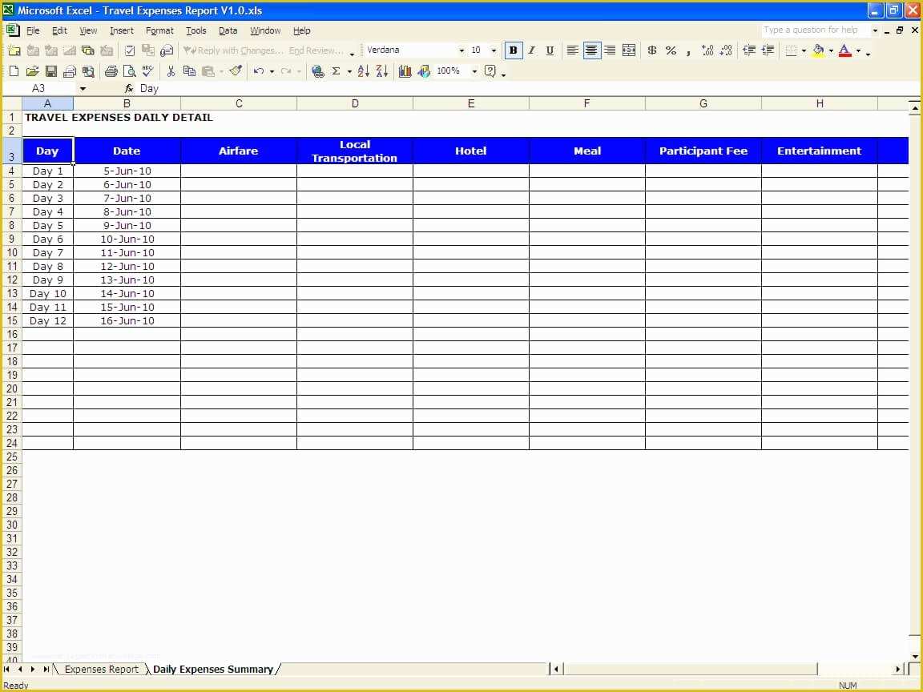Open the Borders dropdown arrow

[804, 50]
